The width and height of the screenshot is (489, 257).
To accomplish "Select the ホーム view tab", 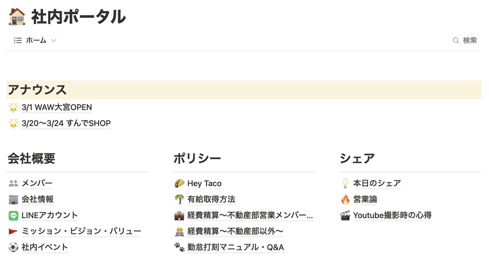I will 36,41.
